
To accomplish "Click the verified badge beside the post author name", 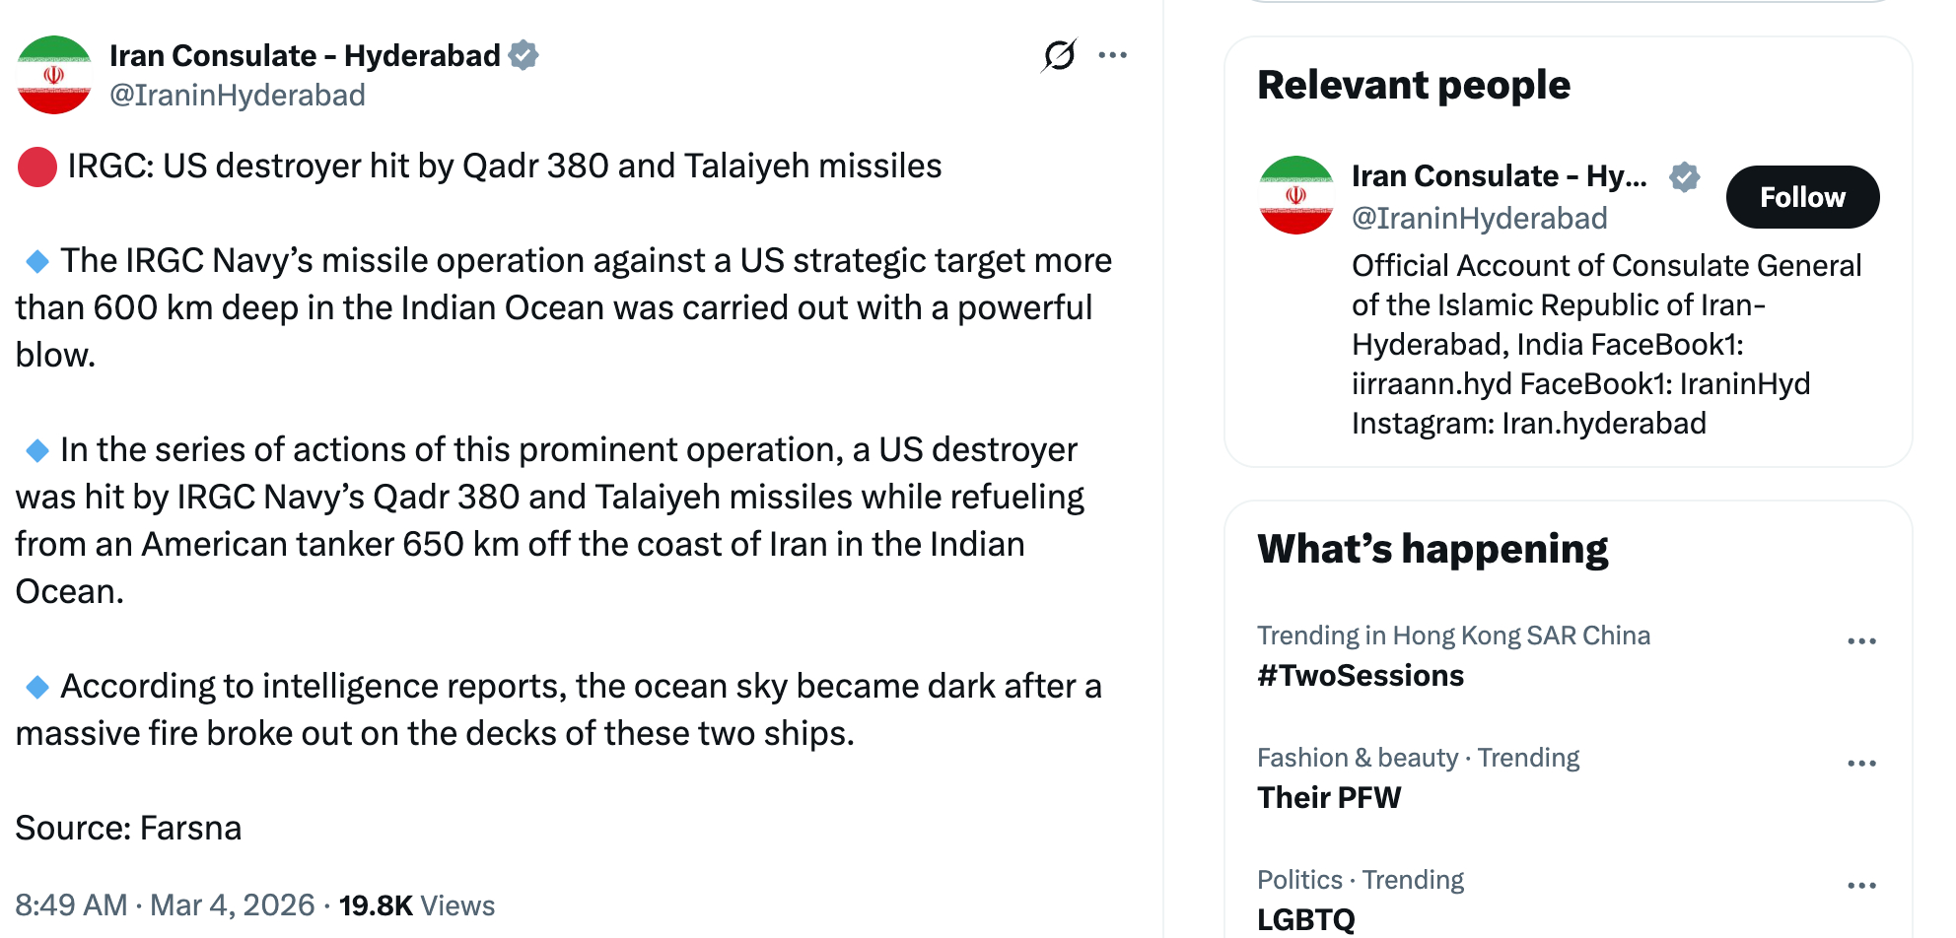I will click(x=524, y=55).
